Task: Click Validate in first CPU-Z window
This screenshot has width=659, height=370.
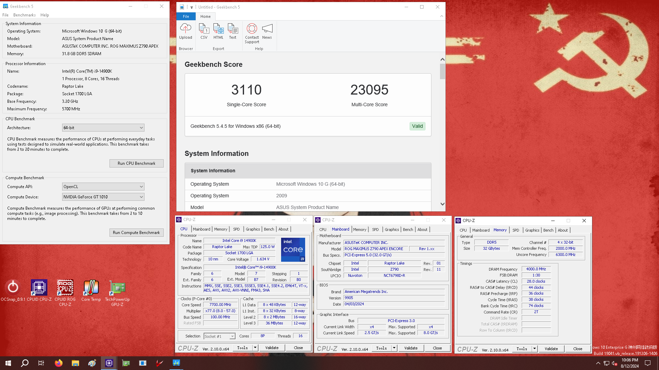Action: (272, 348)
